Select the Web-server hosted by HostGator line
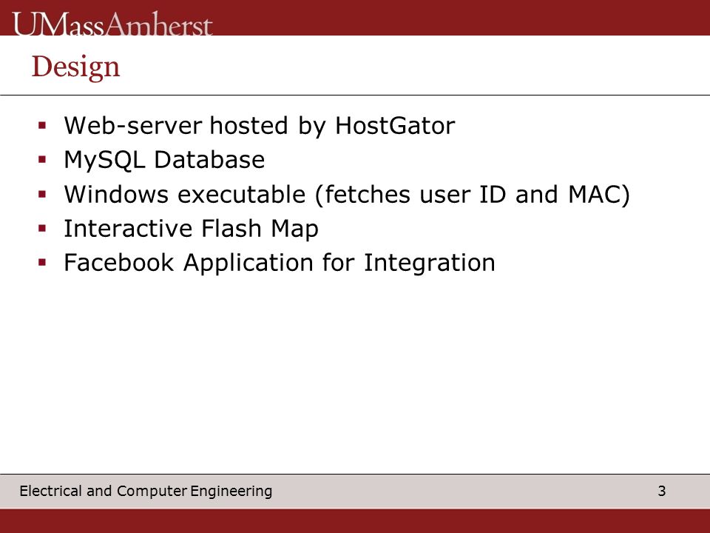710x533 pixels. coord(260,126)
